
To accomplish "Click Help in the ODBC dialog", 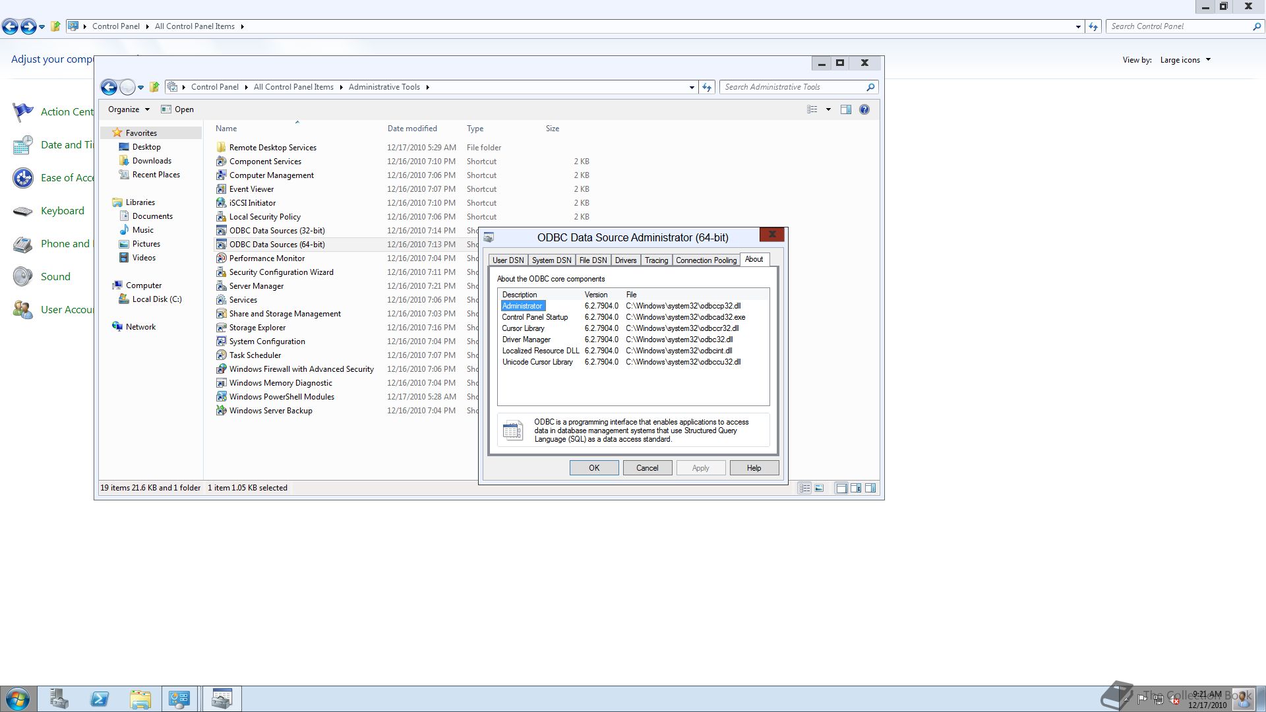I will 754,468.
